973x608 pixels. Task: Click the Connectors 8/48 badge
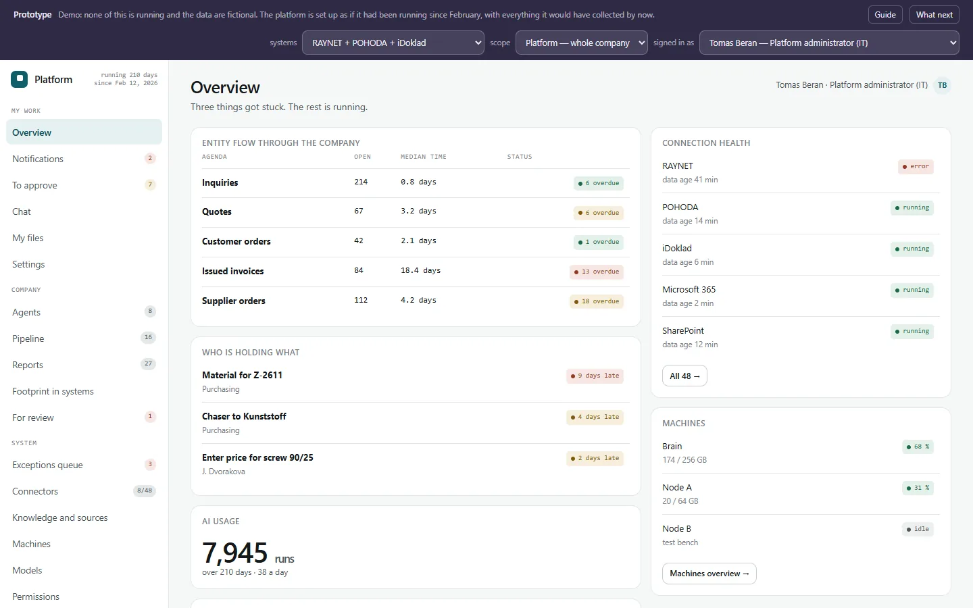tap(145, 491)
